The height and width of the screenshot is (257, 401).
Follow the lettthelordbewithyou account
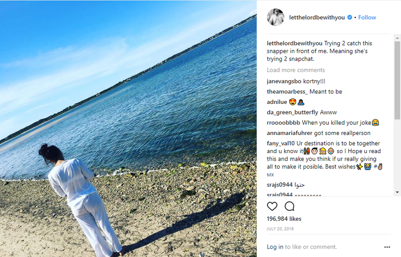(367, 18)
